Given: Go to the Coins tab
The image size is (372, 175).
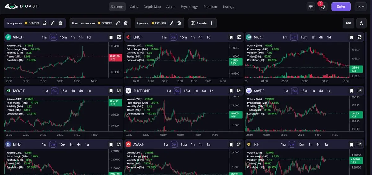Looking at the screenshot, I should click(134, 7).
